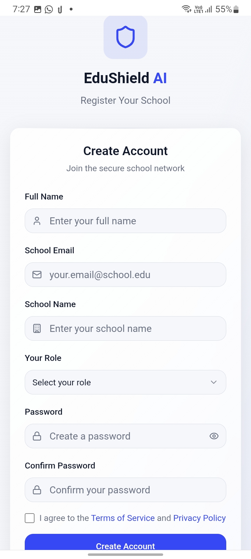Focus the school email input field
This screenshot has width=251, height=559.
tap(132, 275)
